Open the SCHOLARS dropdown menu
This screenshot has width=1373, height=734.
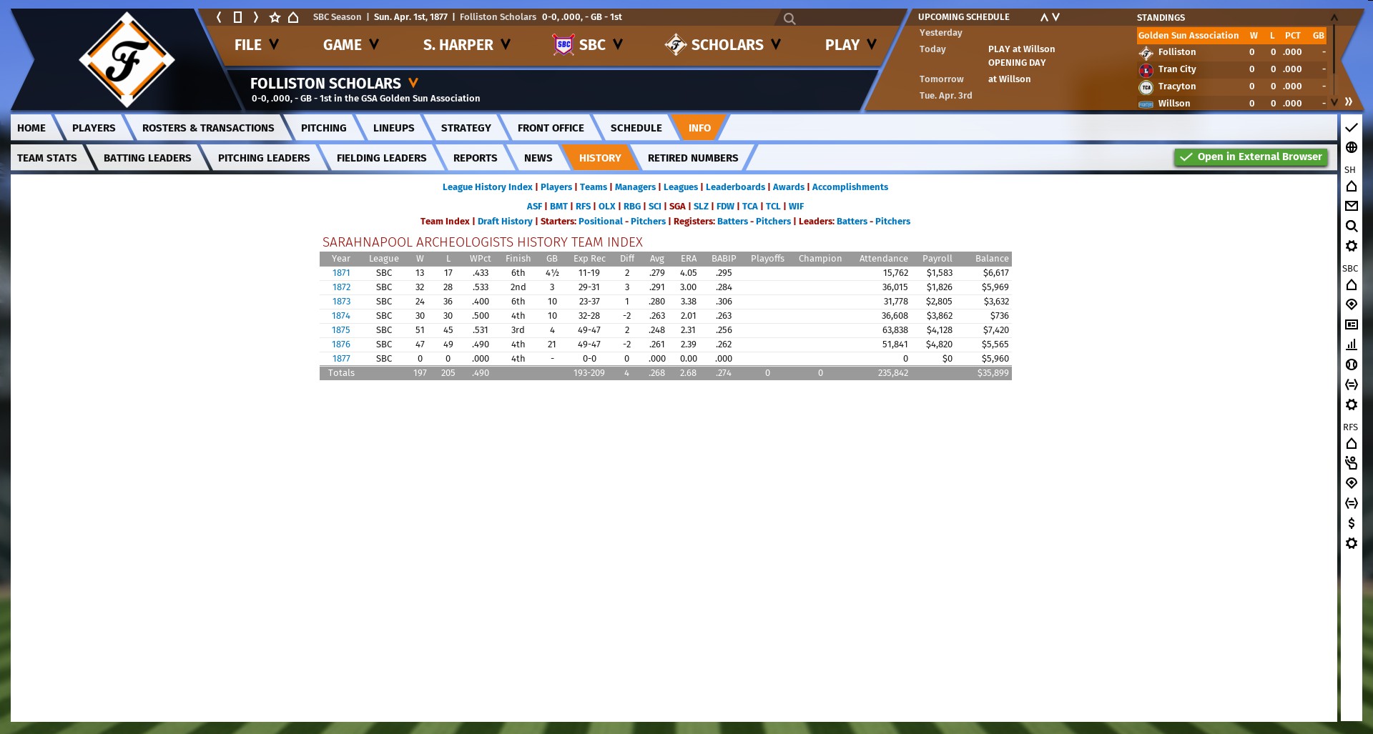point(723,45)
